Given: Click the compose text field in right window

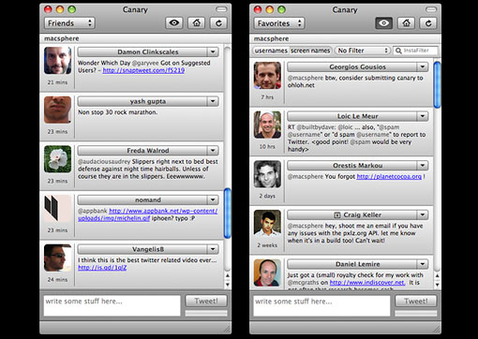Looking at the screenshot, I should 321,306.
